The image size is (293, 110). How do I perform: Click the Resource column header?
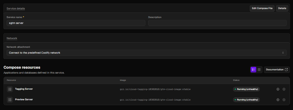pos(11,80)
